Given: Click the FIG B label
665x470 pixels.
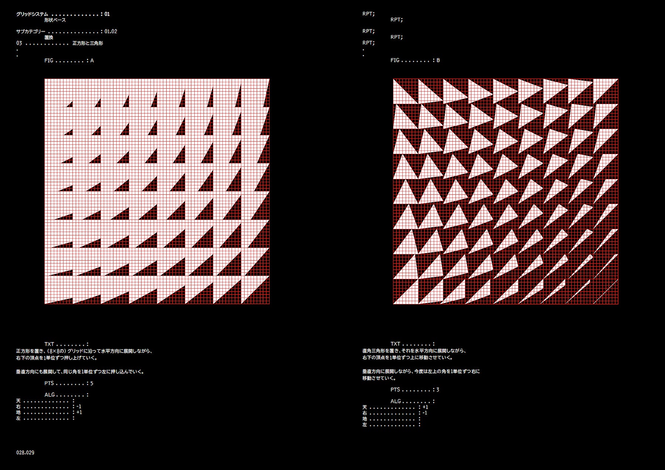Looking at the screenshot, I should pyautogui.click(x=415, y=60).
